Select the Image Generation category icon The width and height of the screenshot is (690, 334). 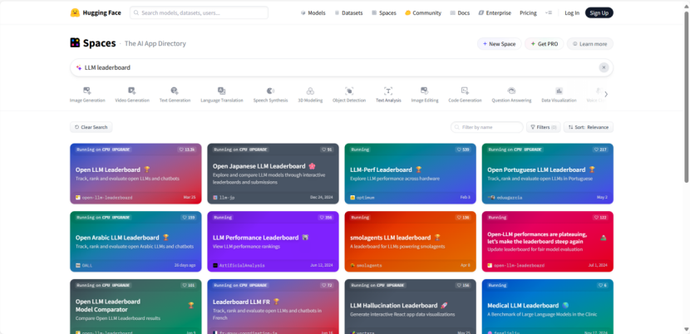[x=87, y=91]
